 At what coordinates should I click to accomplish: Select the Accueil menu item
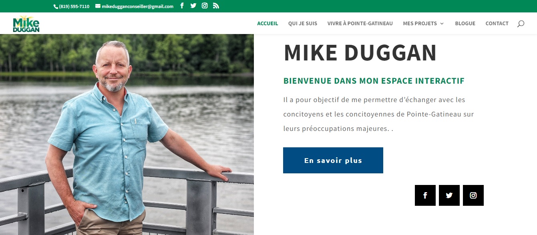point(267,24)
